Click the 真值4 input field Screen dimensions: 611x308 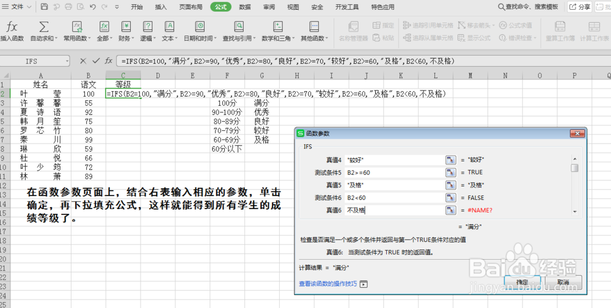coord(394,160)
